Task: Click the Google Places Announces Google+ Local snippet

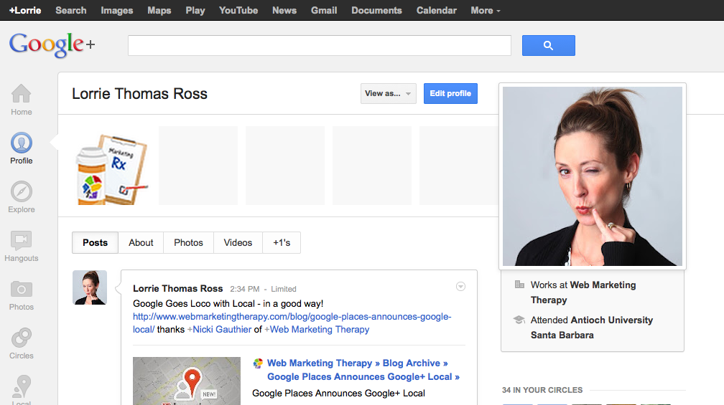Action: [338, 393]
